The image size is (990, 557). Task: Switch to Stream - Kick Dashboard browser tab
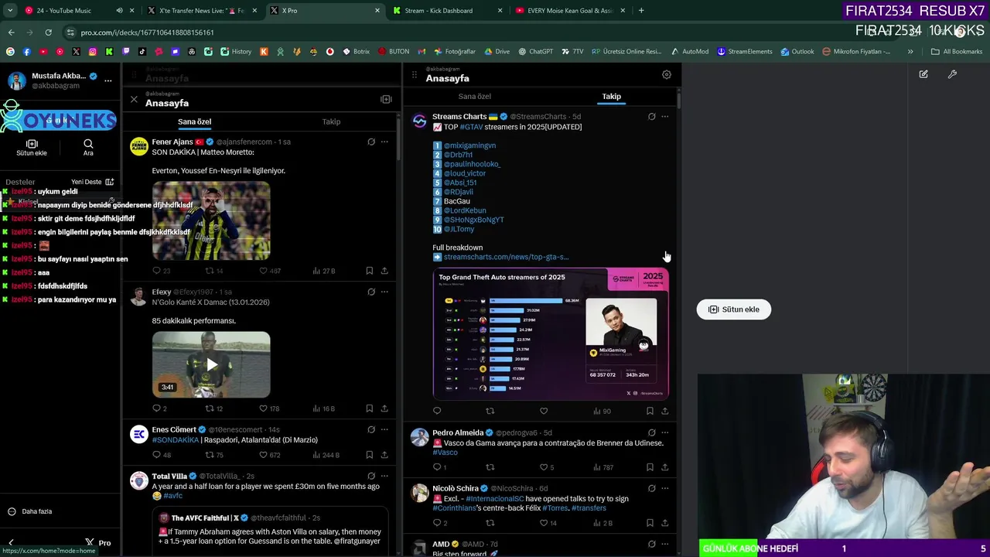[449, 11]
